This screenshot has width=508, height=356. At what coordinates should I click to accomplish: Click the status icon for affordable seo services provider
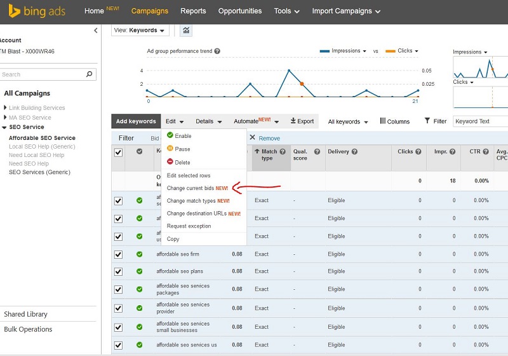(139, 308)
